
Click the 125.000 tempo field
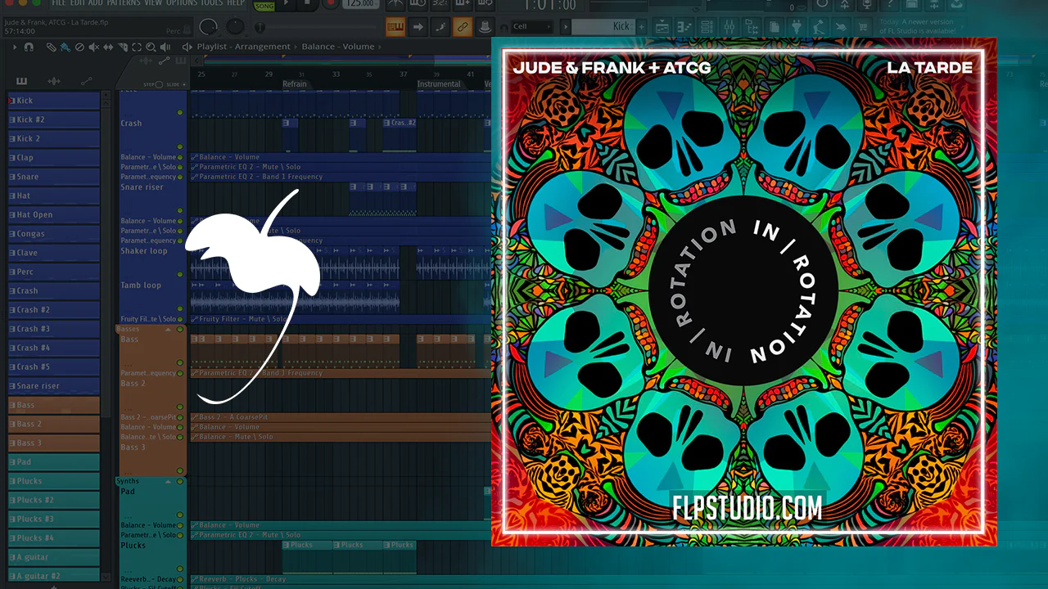[361, 5]
